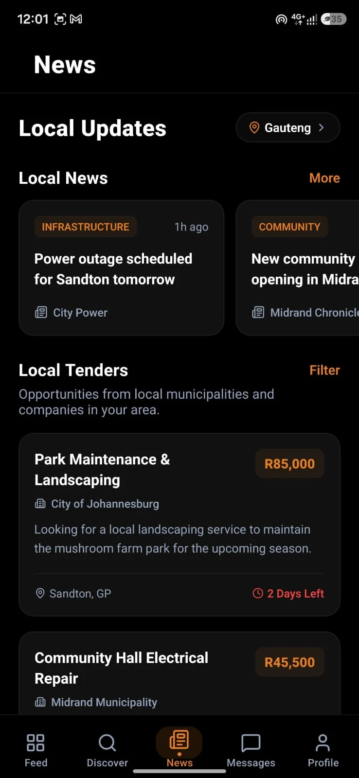Open the Local Tenders Filter

coord(324,370)
